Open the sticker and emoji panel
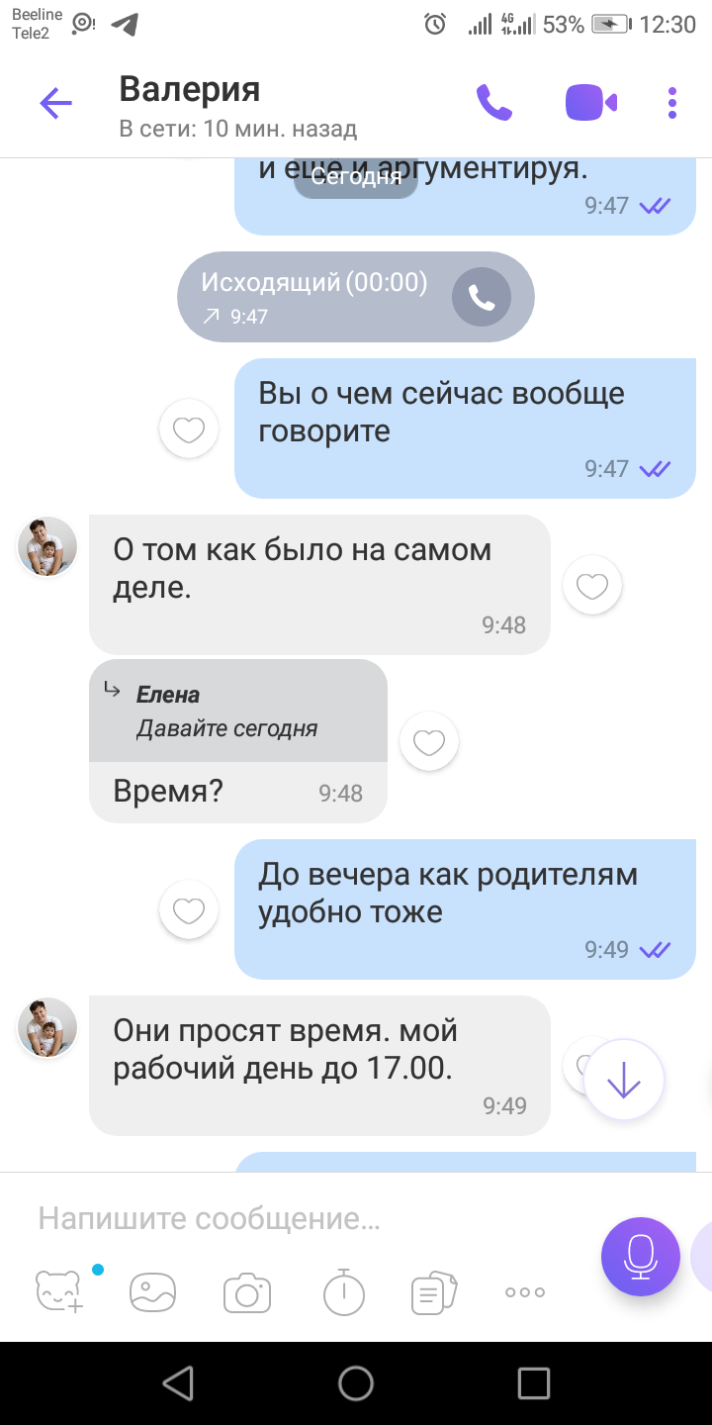Viewport: 712px width, 1425px height. tap(59, 1291)
